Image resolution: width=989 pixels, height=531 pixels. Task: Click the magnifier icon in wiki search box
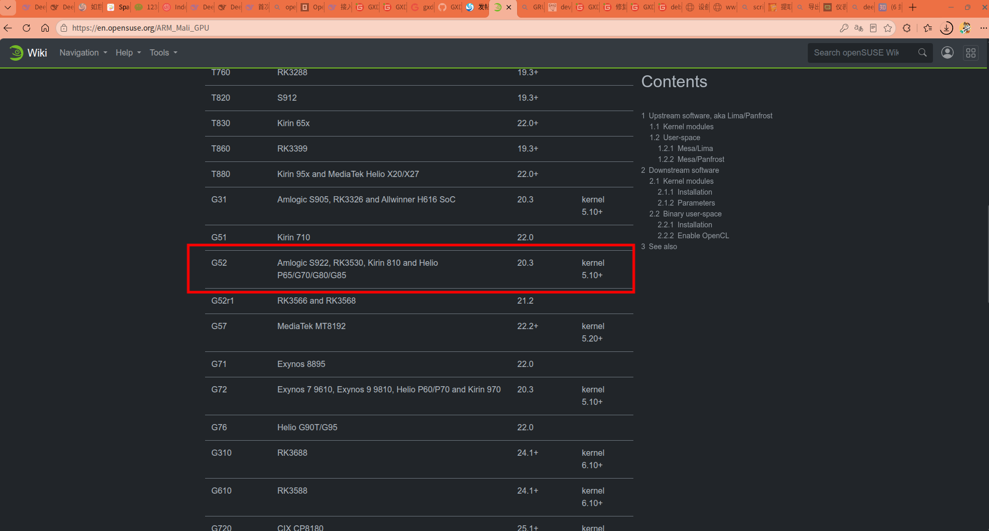pos(923,52)
